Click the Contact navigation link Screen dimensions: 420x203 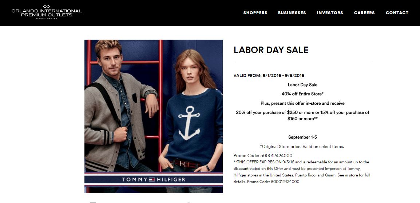click(397, 13)
